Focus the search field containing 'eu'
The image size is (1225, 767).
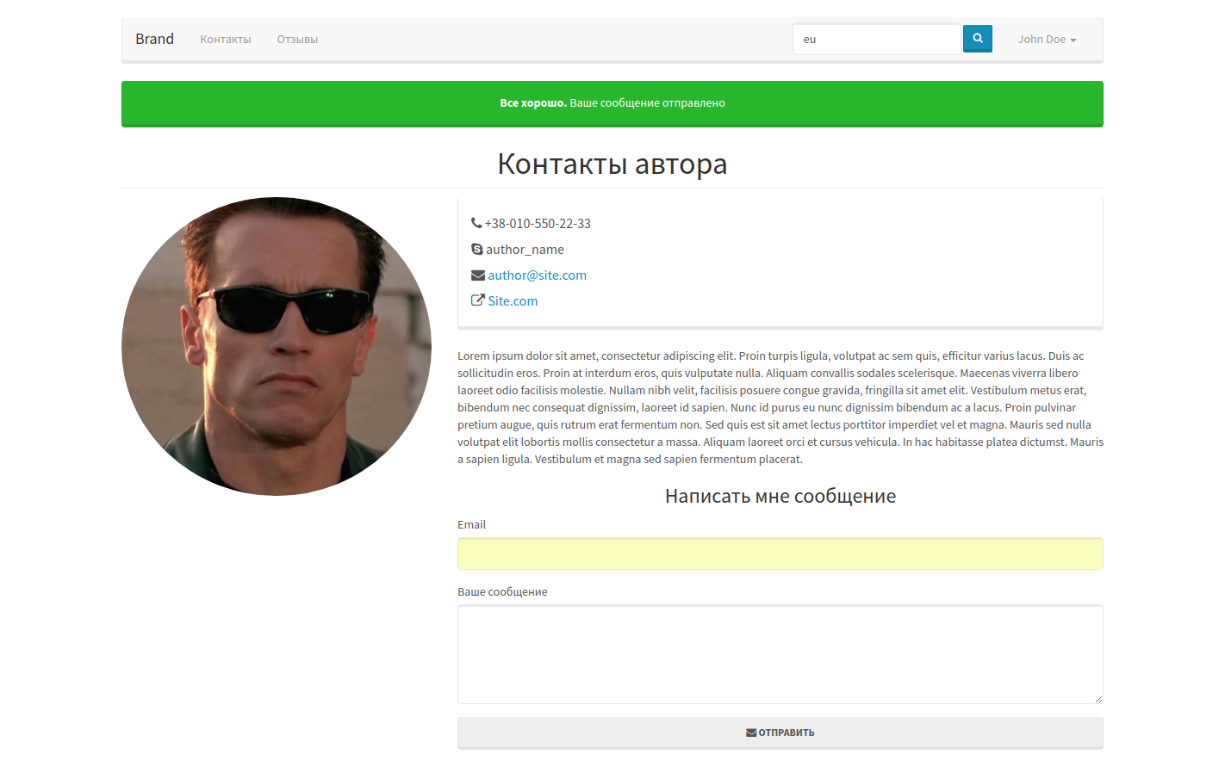[x=877, y=40]
